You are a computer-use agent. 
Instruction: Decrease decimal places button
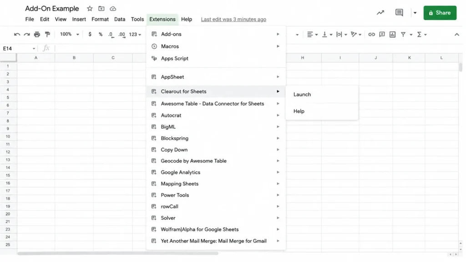click(111, 35)
